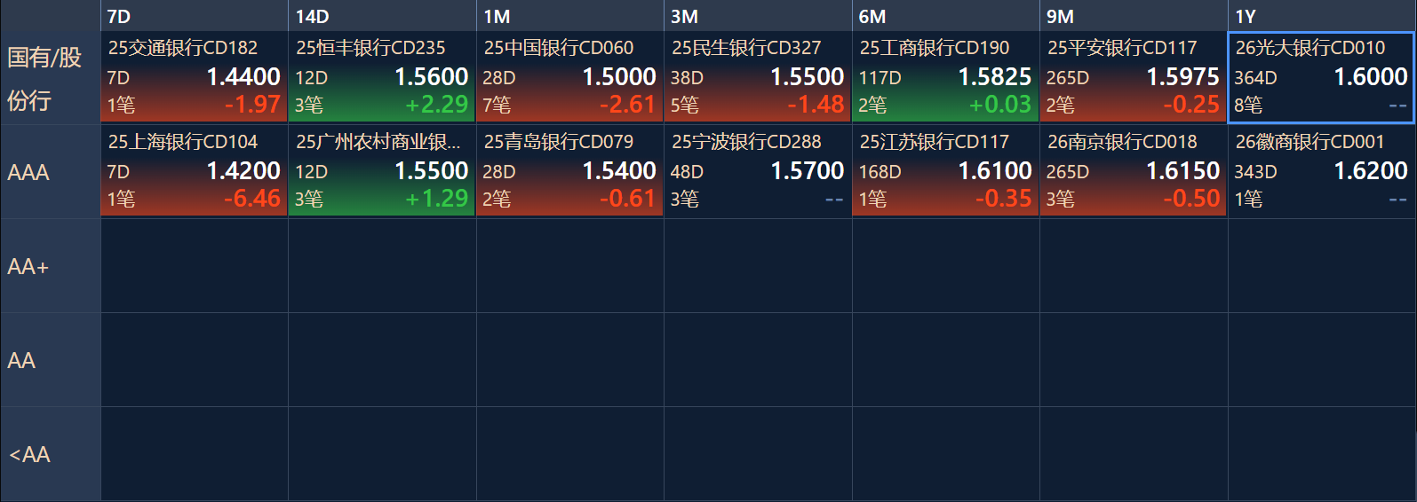Viewport: 1417px width, 502px height.
Task: Open the 25工商银行CD190 cell
Action: (x=945, y=77)
